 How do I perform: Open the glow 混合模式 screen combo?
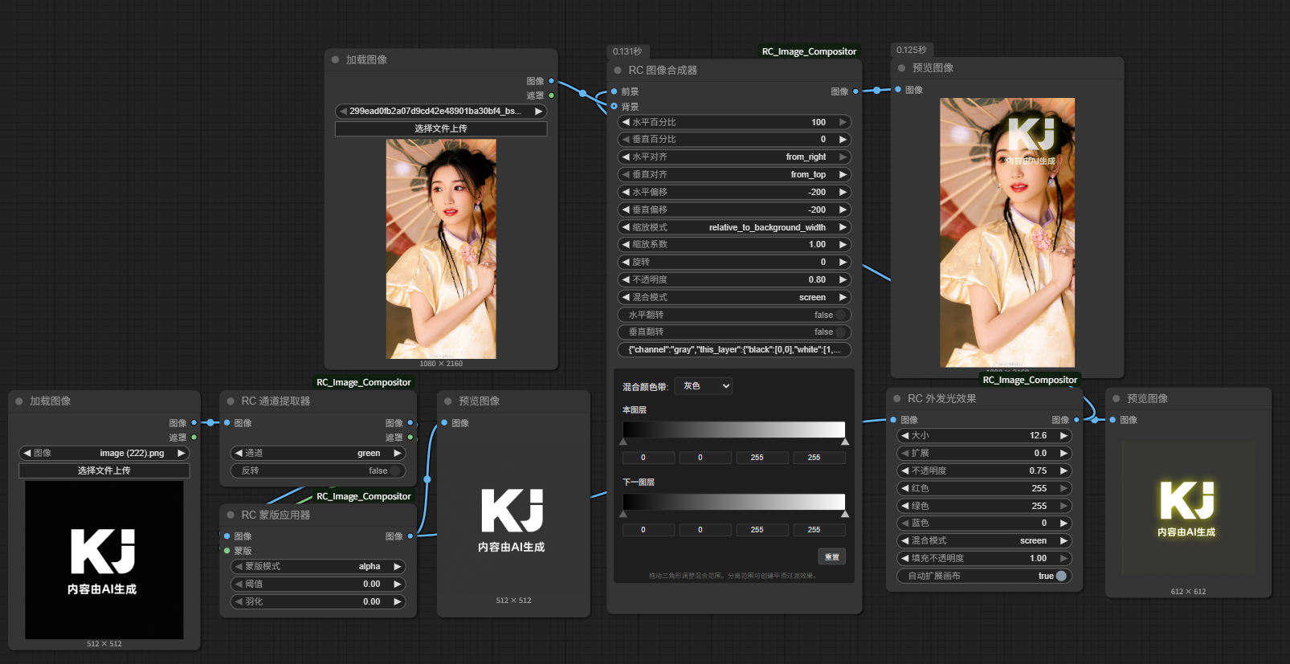(x=984, y=541)
